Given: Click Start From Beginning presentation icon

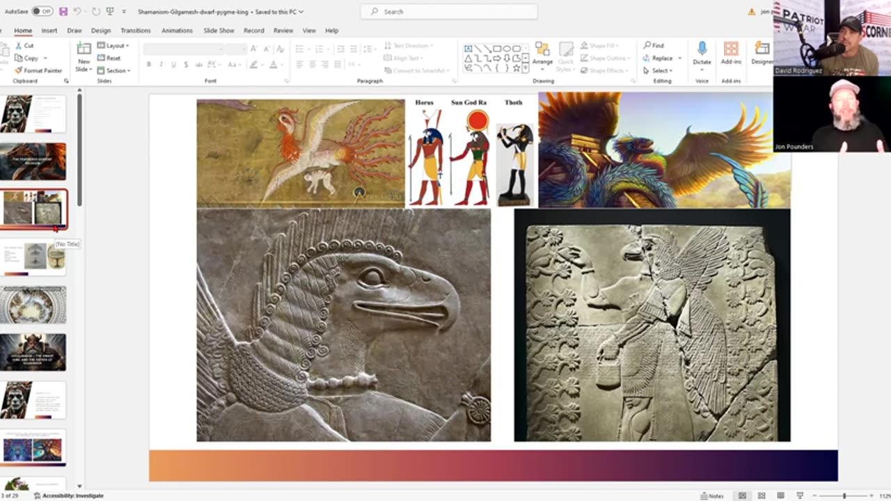Looking at the screenshot, I should 110,11.
